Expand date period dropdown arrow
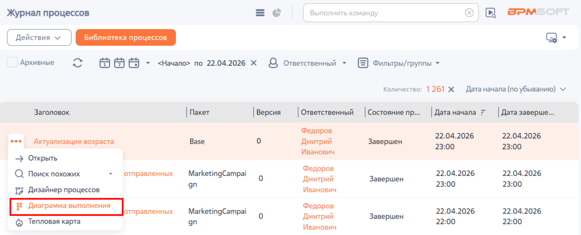Image resolution: width=581 pixels, height=235 pixels. coord(148,63)
